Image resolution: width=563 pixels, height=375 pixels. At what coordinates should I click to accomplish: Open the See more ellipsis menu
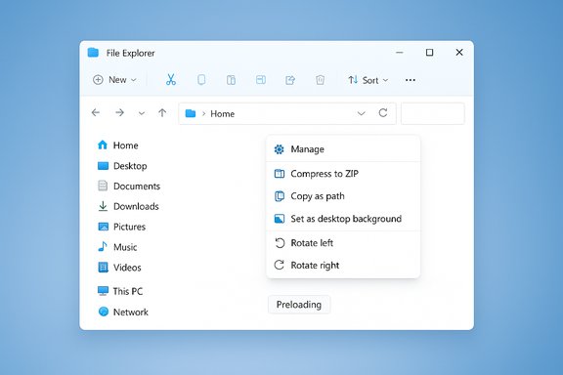point(411,80)
